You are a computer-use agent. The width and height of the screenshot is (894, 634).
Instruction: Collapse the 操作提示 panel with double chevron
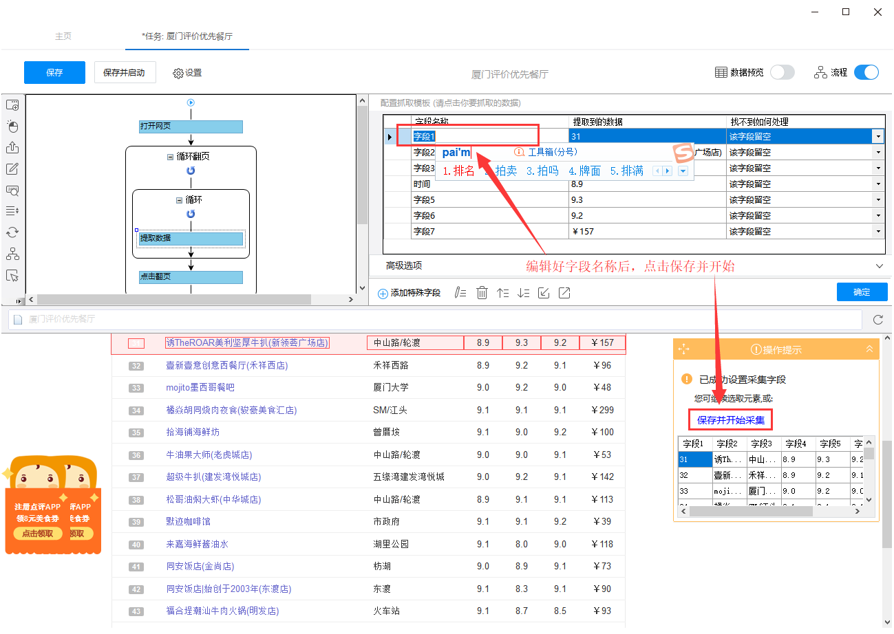click(869, 349)
